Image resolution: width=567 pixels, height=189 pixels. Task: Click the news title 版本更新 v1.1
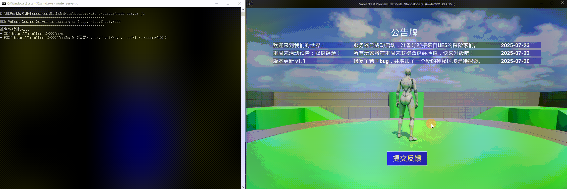[289, 61]
